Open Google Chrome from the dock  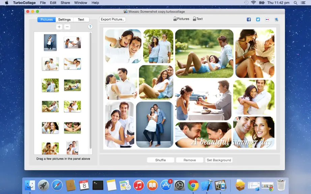[193, 186]
